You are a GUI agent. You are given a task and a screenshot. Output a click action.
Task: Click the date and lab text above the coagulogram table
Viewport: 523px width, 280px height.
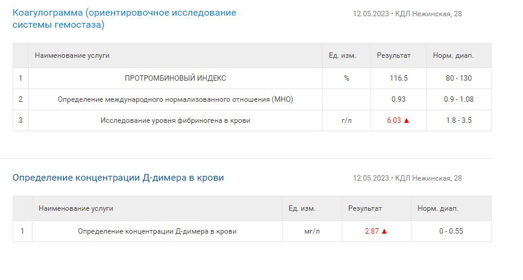click(x=407, y=14)
